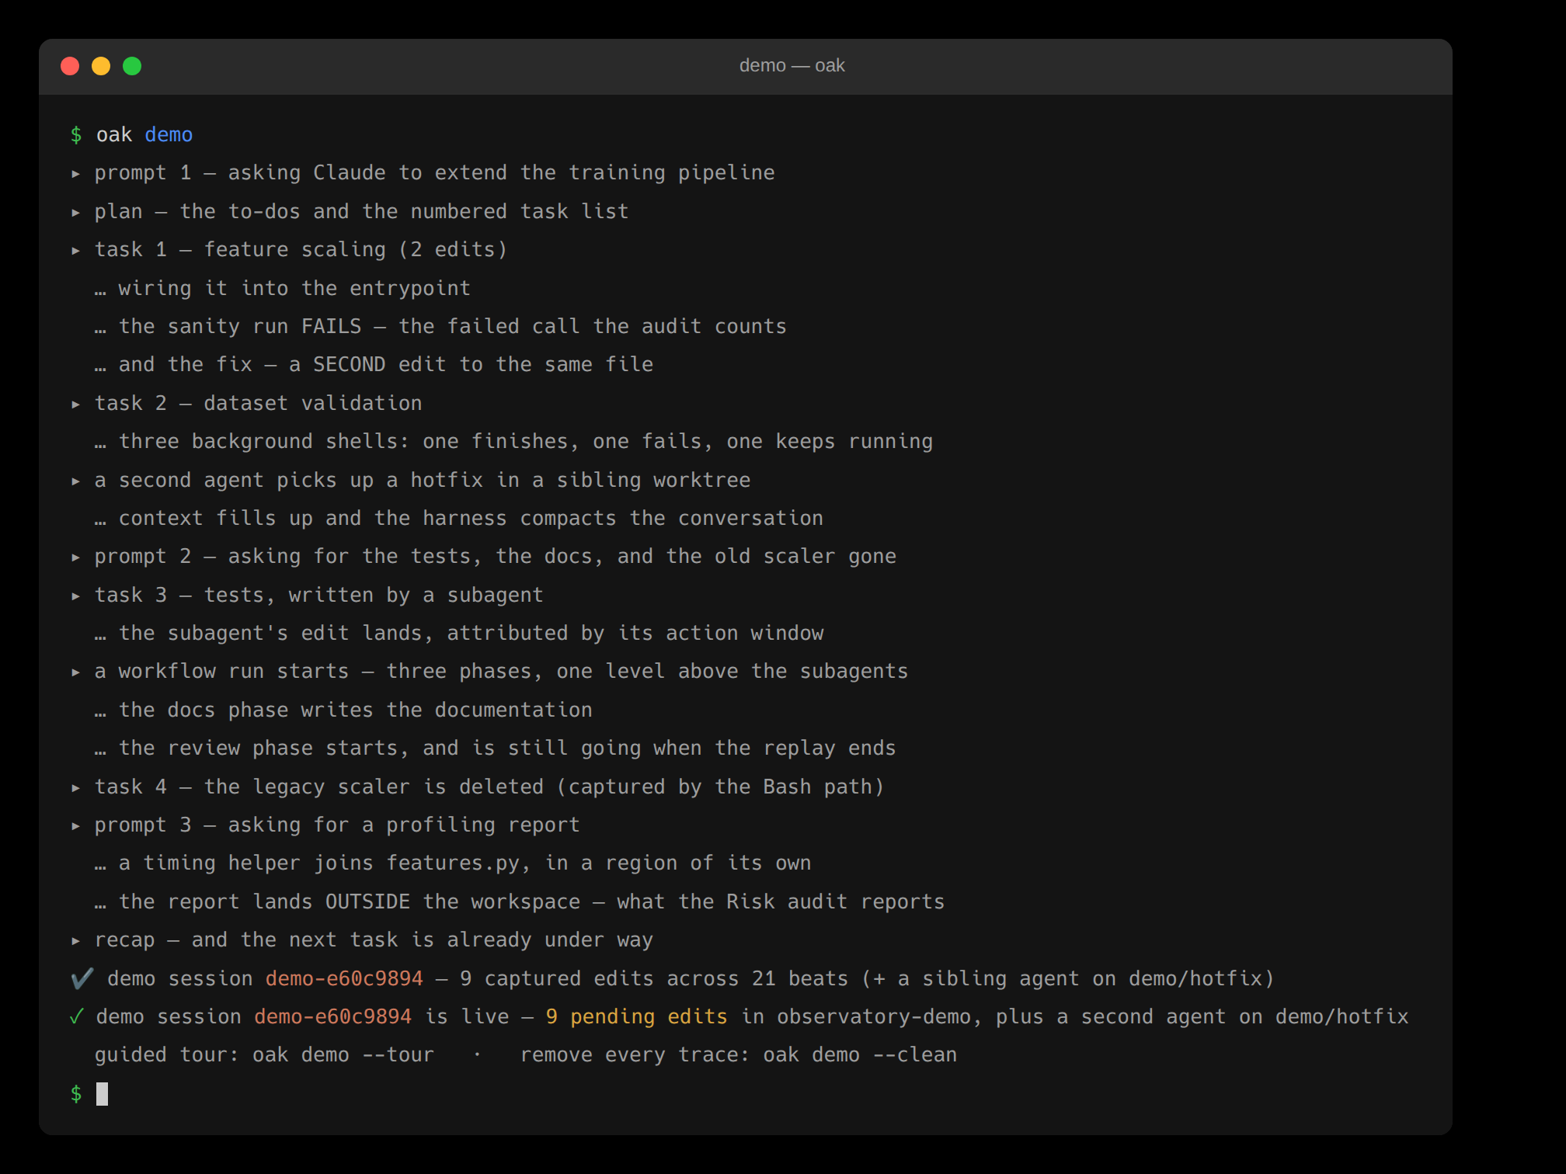
Task: Click triangle marker beside 'task 1 — feature scaling'
Action: point(75,250)
